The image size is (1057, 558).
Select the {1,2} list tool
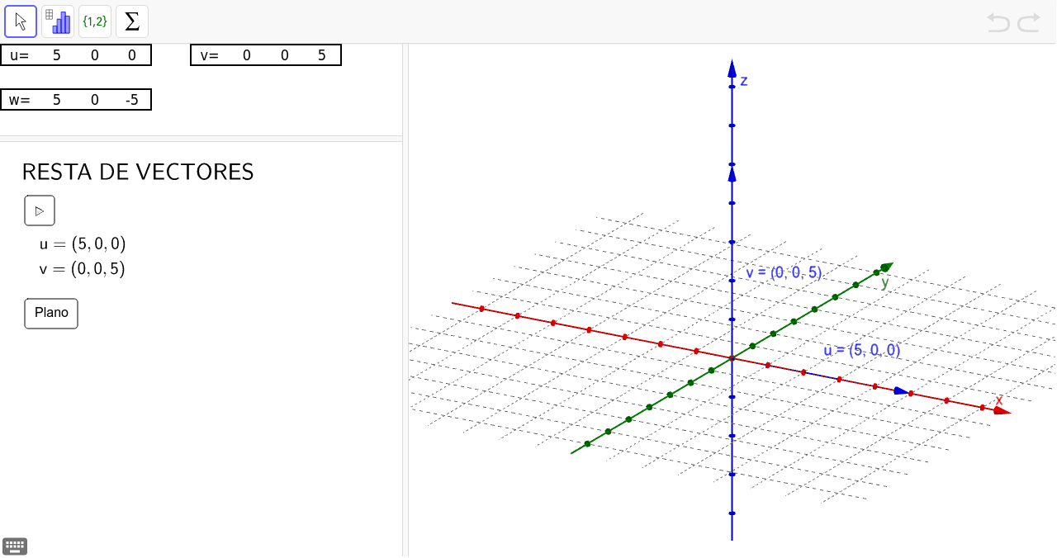click(94, 21)
